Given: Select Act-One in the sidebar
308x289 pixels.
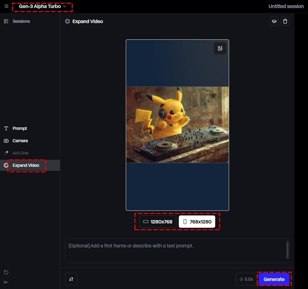Looking at the screenshot, I should 20,153.
